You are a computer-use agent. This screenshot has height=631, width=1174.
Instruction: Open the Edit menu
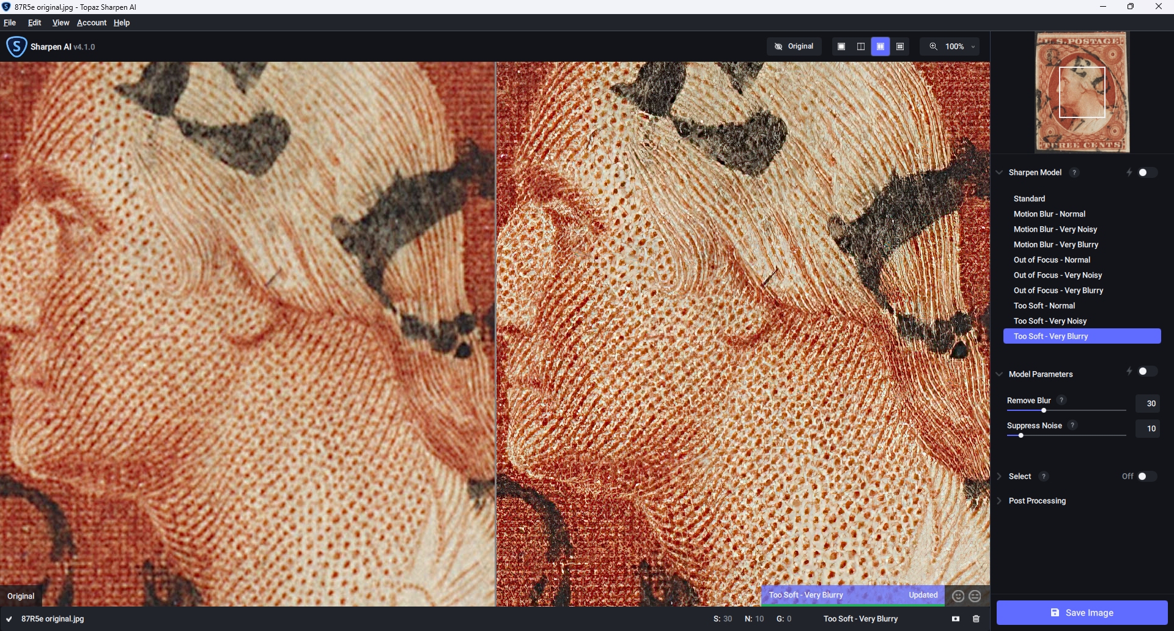[34, 23]
